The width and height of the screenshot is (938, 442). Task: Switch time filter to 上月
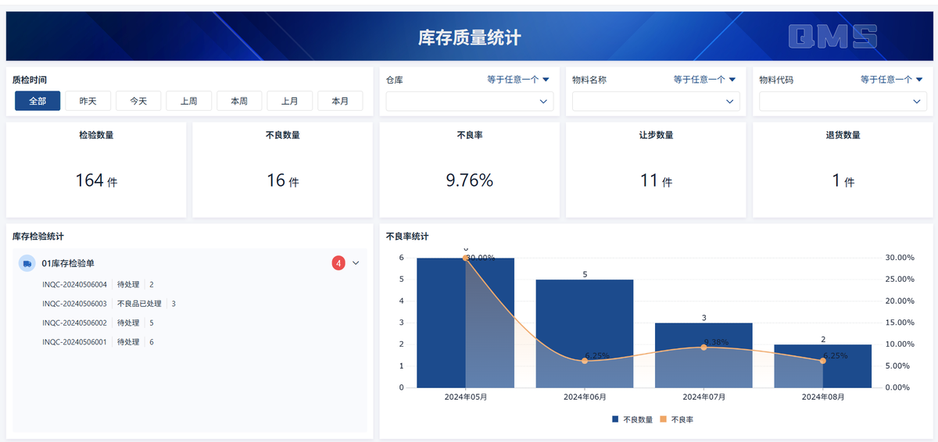[289, 101]
